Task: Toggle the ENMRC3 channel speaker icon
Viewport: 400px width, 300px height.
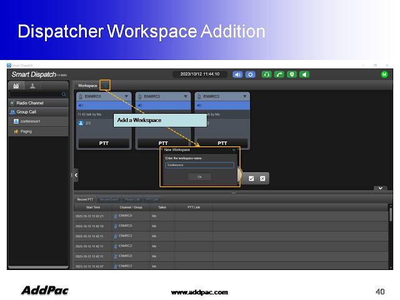Action: pyautogui.click(x=199, y=106)
